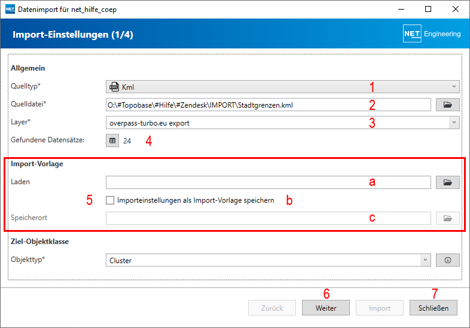Click the Ziel-Objektklasse section heading
Viewport: 470px width, 328px height.
click(x=40, y=241)
